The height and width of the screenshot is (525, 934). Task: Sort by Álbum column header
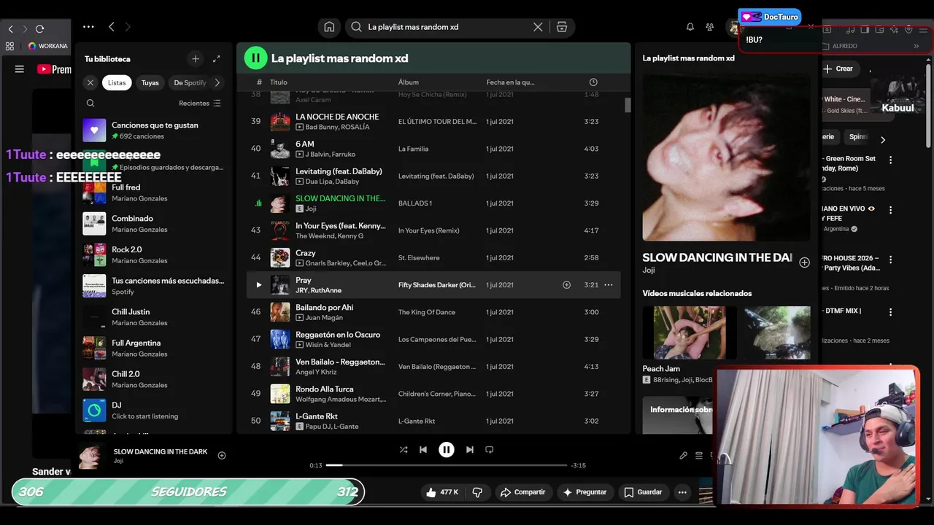[409, 82]
